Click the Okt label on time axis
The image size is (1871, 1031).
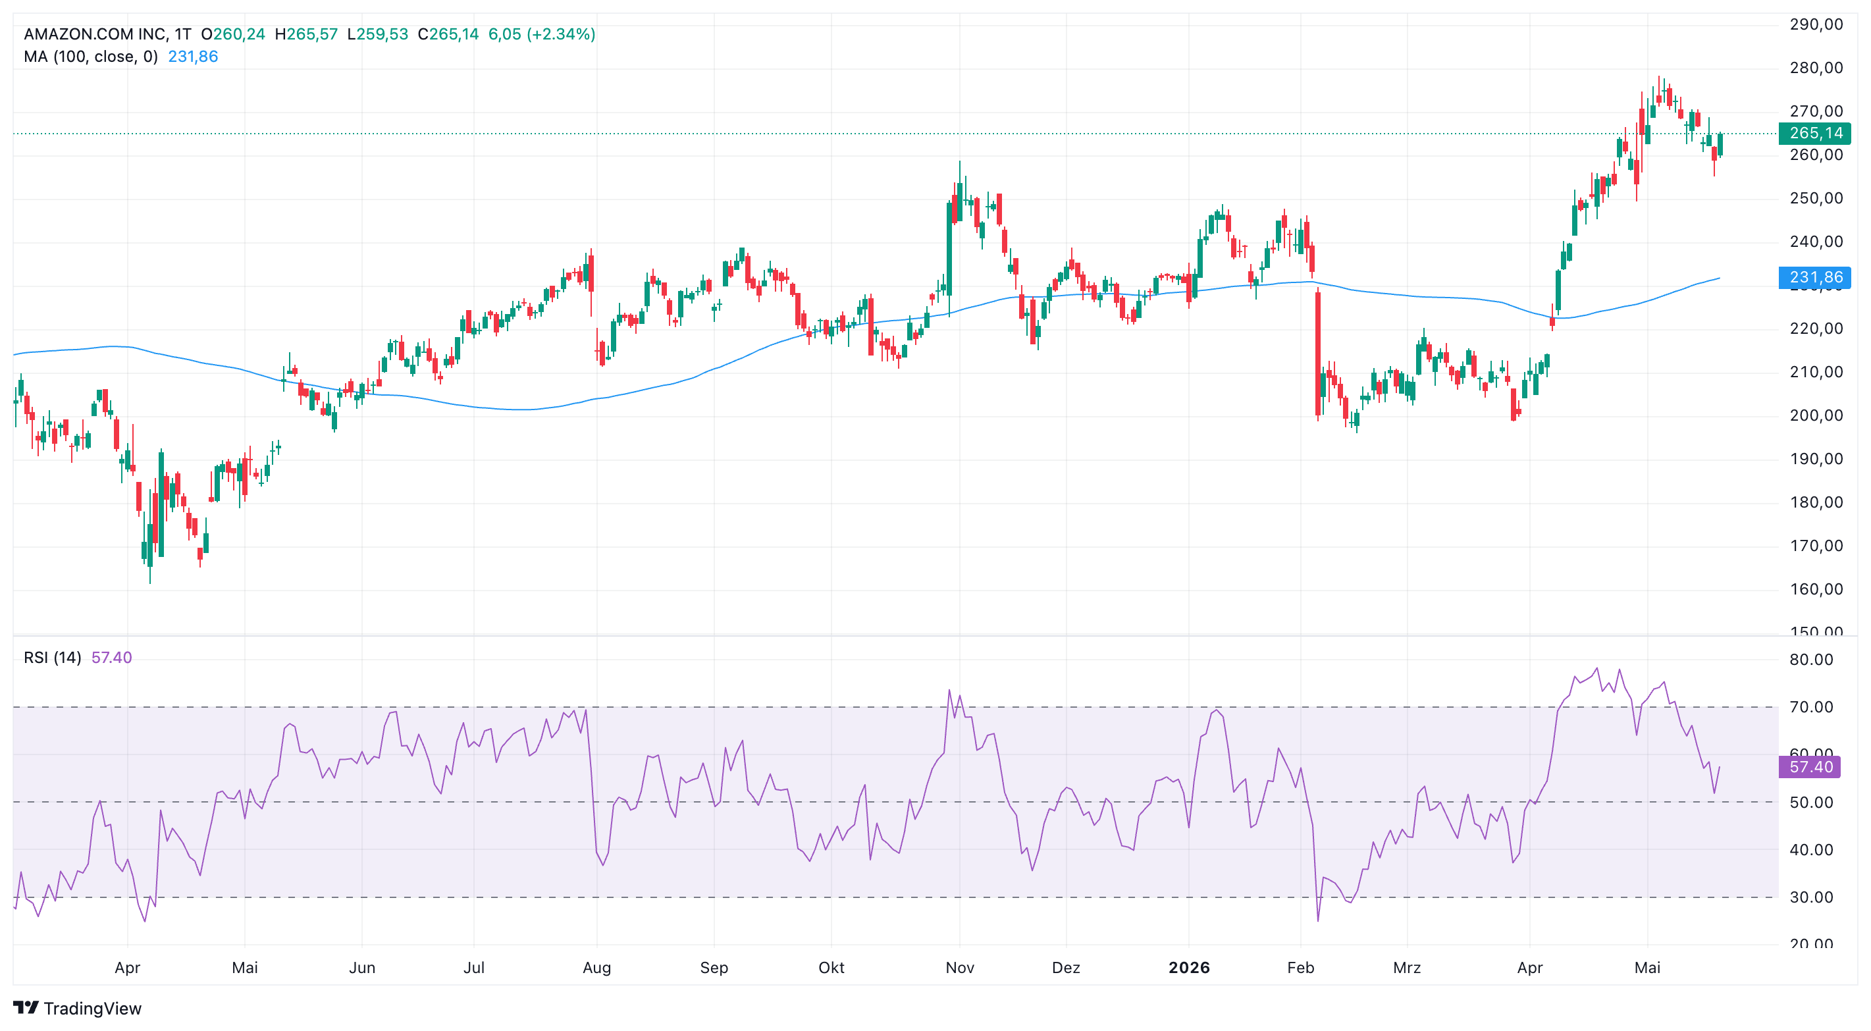(831, 968)
